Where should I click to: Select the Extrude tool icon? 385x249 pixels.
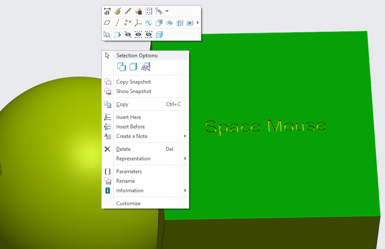pyautogui.click(x=159, y=23)
